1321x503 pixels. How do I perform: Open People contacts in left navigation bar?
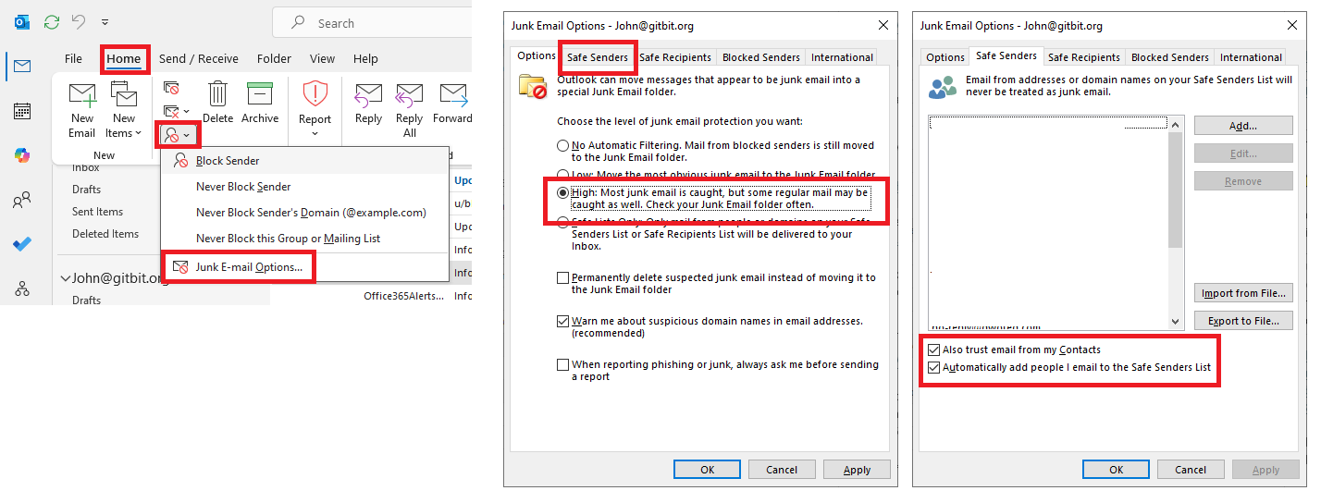(x=22, y=200)
